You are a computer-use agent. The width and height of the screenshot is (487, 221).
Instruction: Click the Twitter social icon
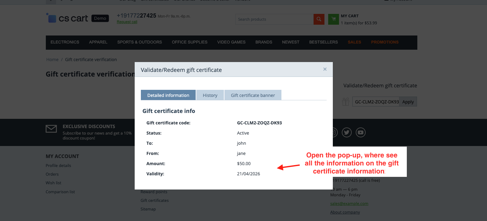(347, 132)
